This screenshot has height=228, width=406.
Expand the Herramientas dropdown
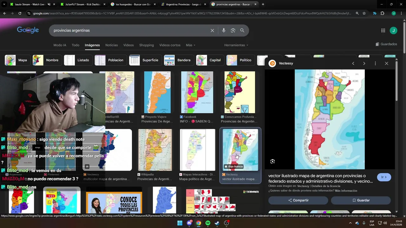(236, 45)
